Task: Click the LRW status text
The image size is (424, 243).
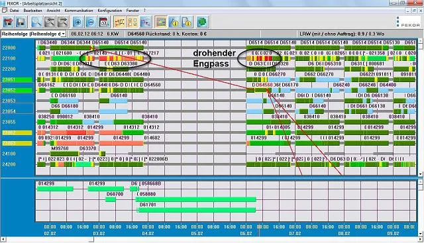Action: click(x=342, y=34)
